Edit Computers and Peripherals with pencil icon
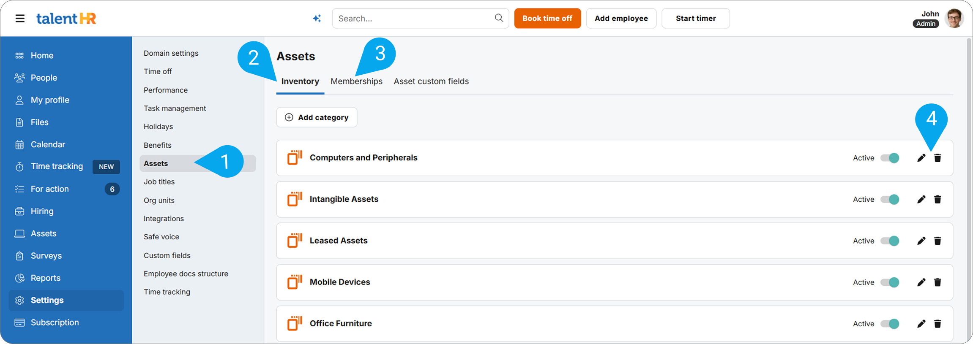973x344 pixels. (x=921, y=158)
